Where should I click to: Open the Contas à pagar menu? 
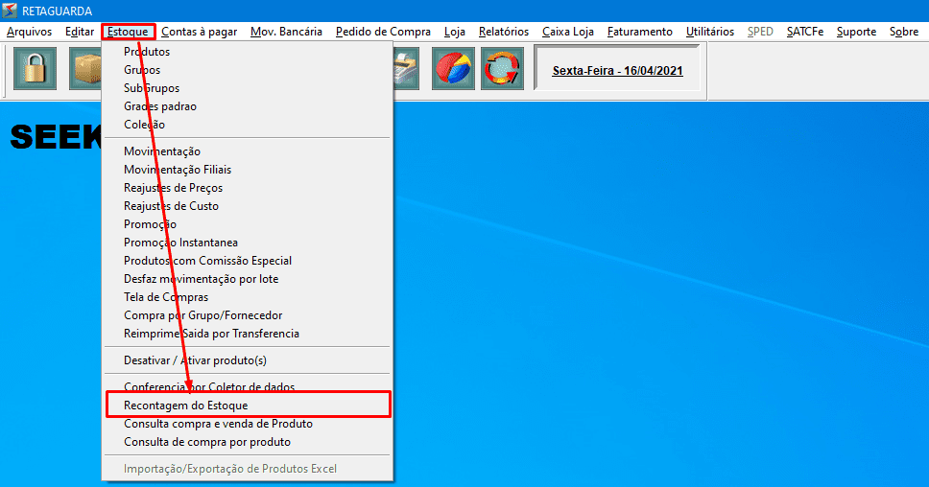click(x=199, y=32)
